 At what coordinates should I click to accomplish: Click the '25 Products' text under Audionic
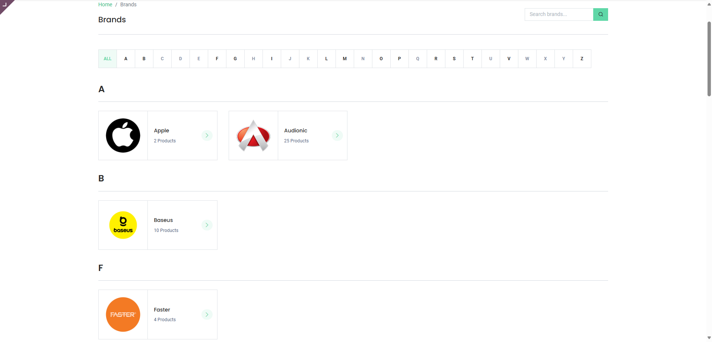click(296, 141)
